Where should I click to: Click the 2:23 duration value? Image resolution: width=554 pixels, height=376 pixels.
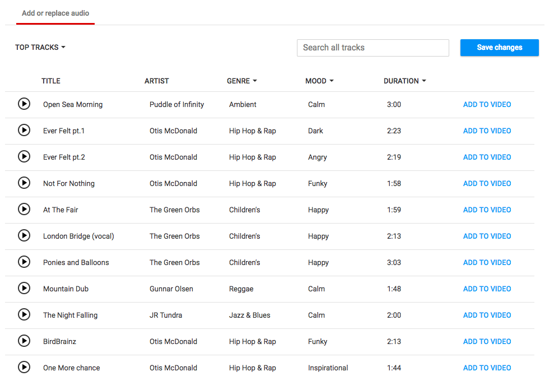coord(394,131)
